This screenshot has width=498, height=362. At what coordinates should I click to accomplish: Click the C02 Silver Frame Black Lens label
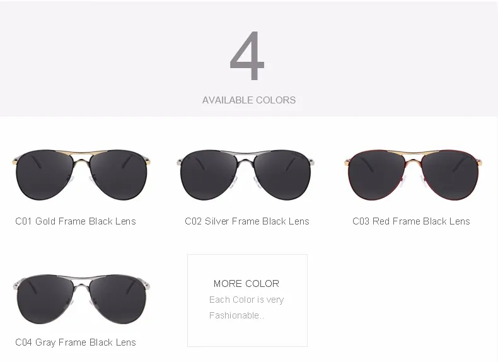(247, 221)
